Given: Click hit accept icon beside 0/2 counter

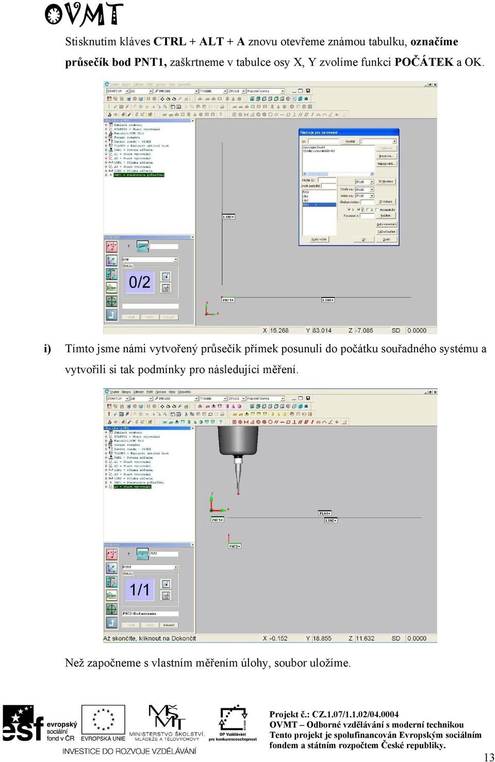Looking at the screenshot, I should click(x=166, y=276).
